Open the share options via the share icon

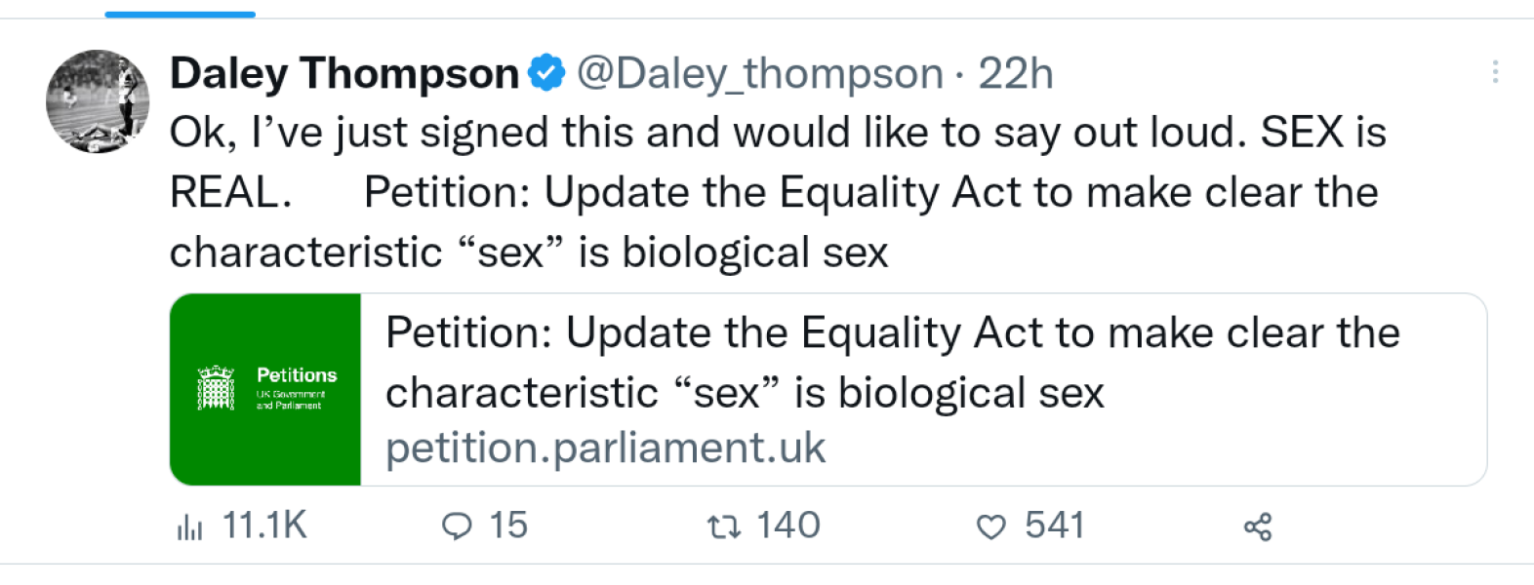[1257, 526]
